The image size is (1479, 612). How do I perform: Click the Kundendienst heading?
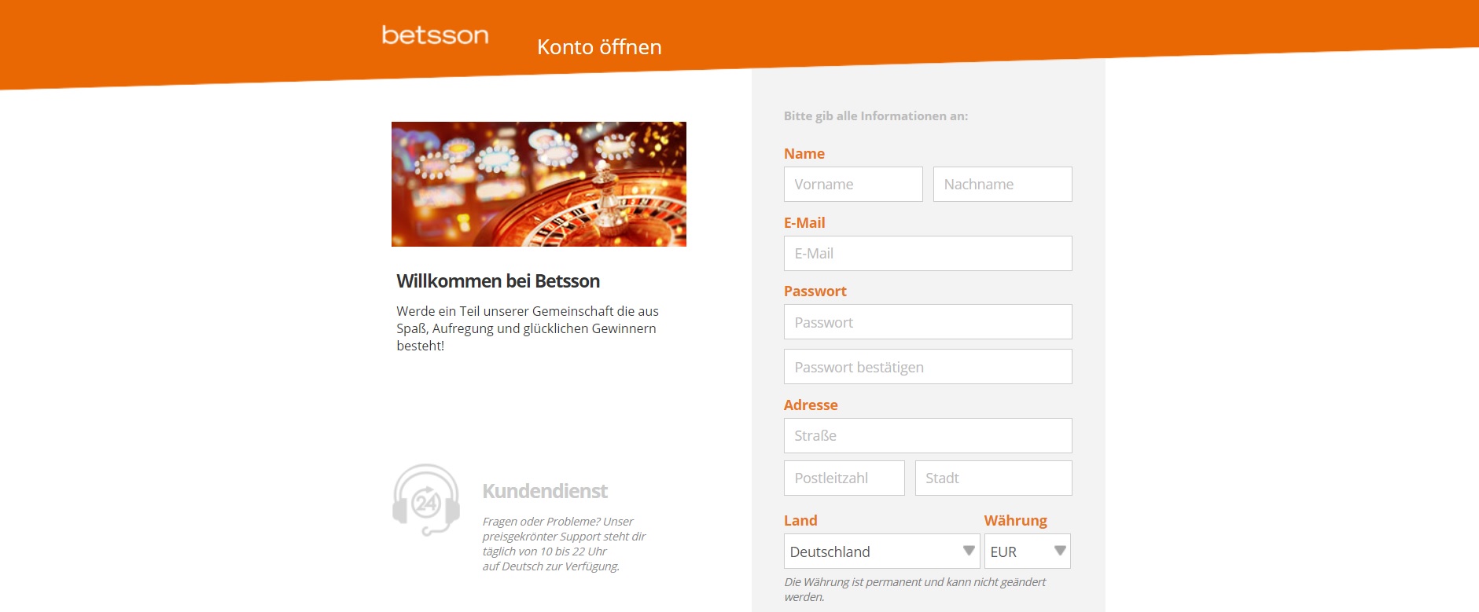[545, 491]
